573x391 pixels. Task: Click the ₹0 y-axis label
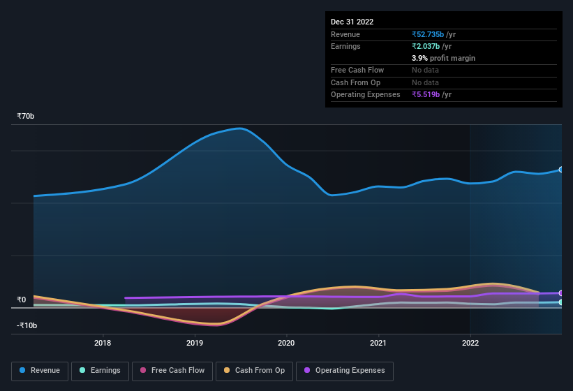point(22,300)
